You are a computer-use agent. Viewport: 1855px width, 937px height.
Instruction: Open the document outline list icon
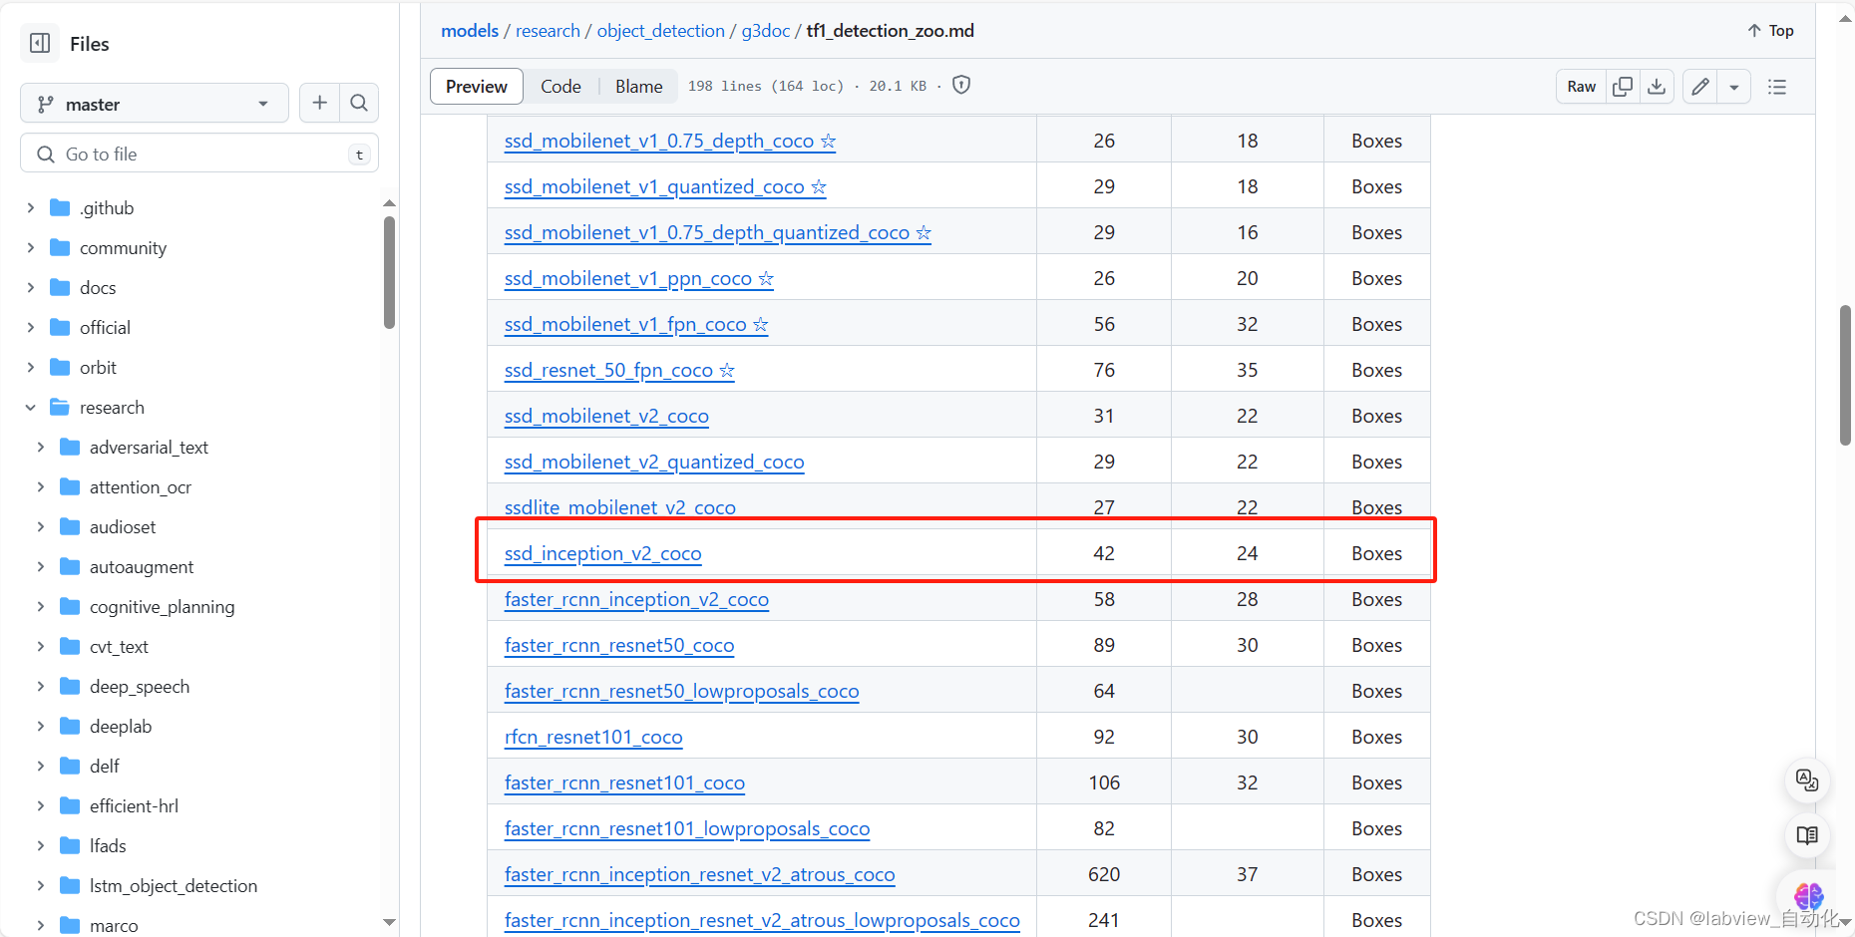[1777, 87]
